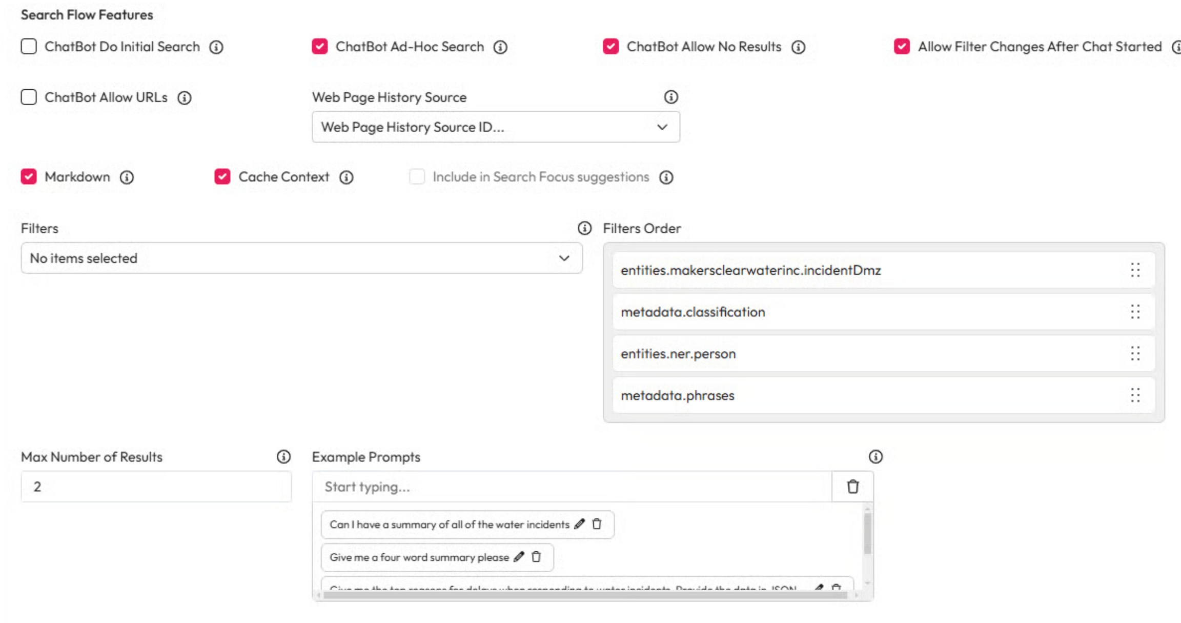Image resolution: width=1181 pixels, height=623 pixels.
Task: Disable ChatBot Allow No Results
Action: point(610,47)
